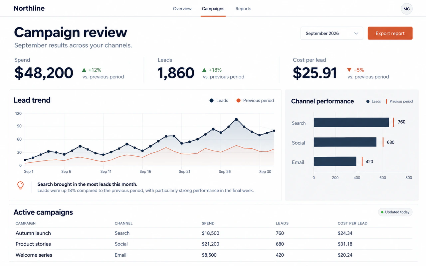Click the $8,500 spend cell
Image resolution: width=426 pixels, height=266 pixels.
[x=209, y=255]
